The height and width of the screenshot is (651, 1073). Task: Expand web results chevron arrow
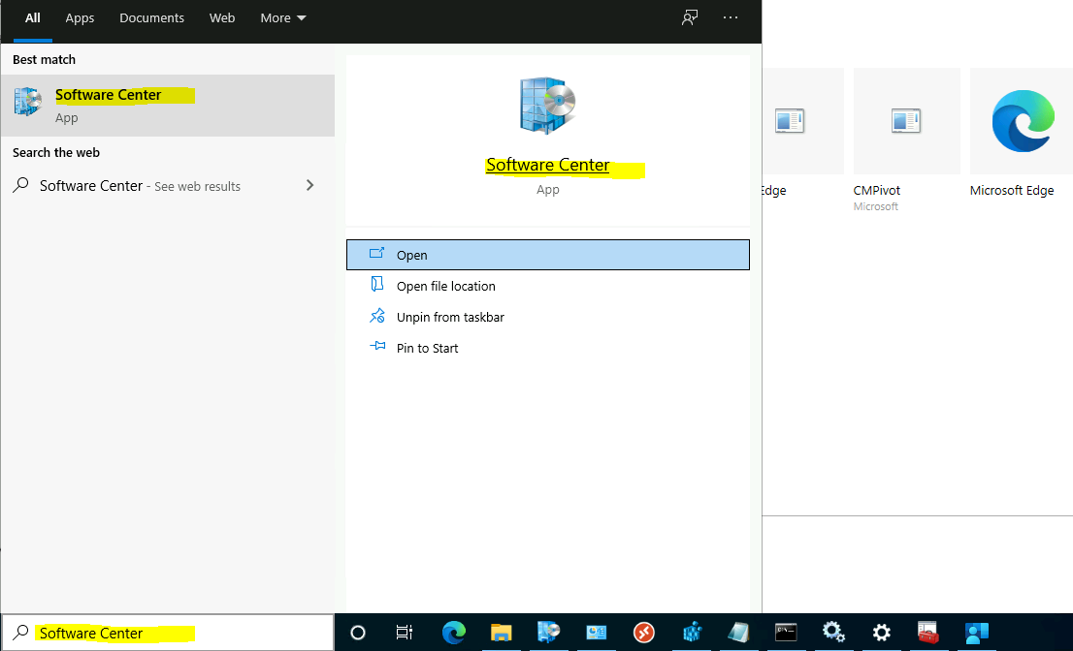click(x=310, y=185)
